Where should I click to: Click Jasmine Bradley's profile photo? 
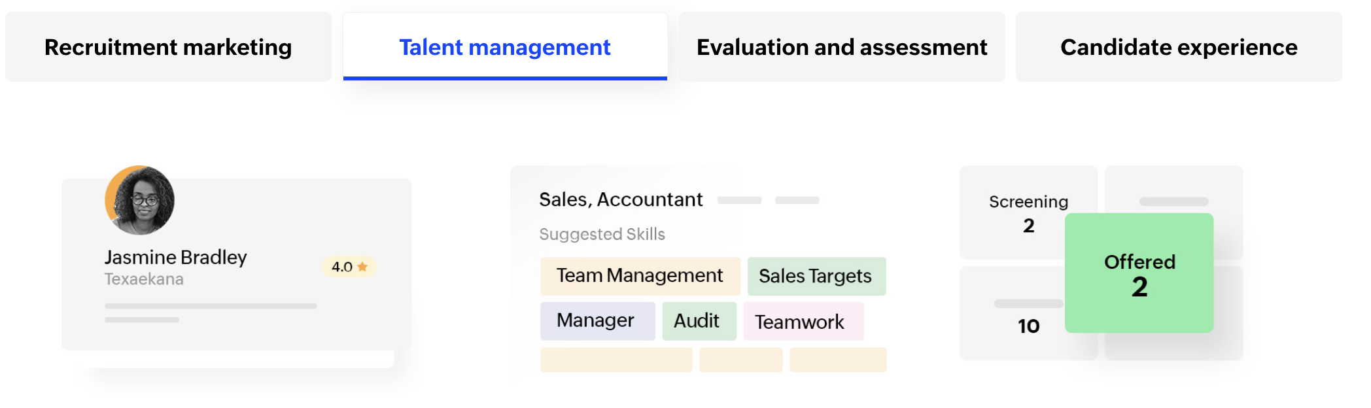pos(140,200)
